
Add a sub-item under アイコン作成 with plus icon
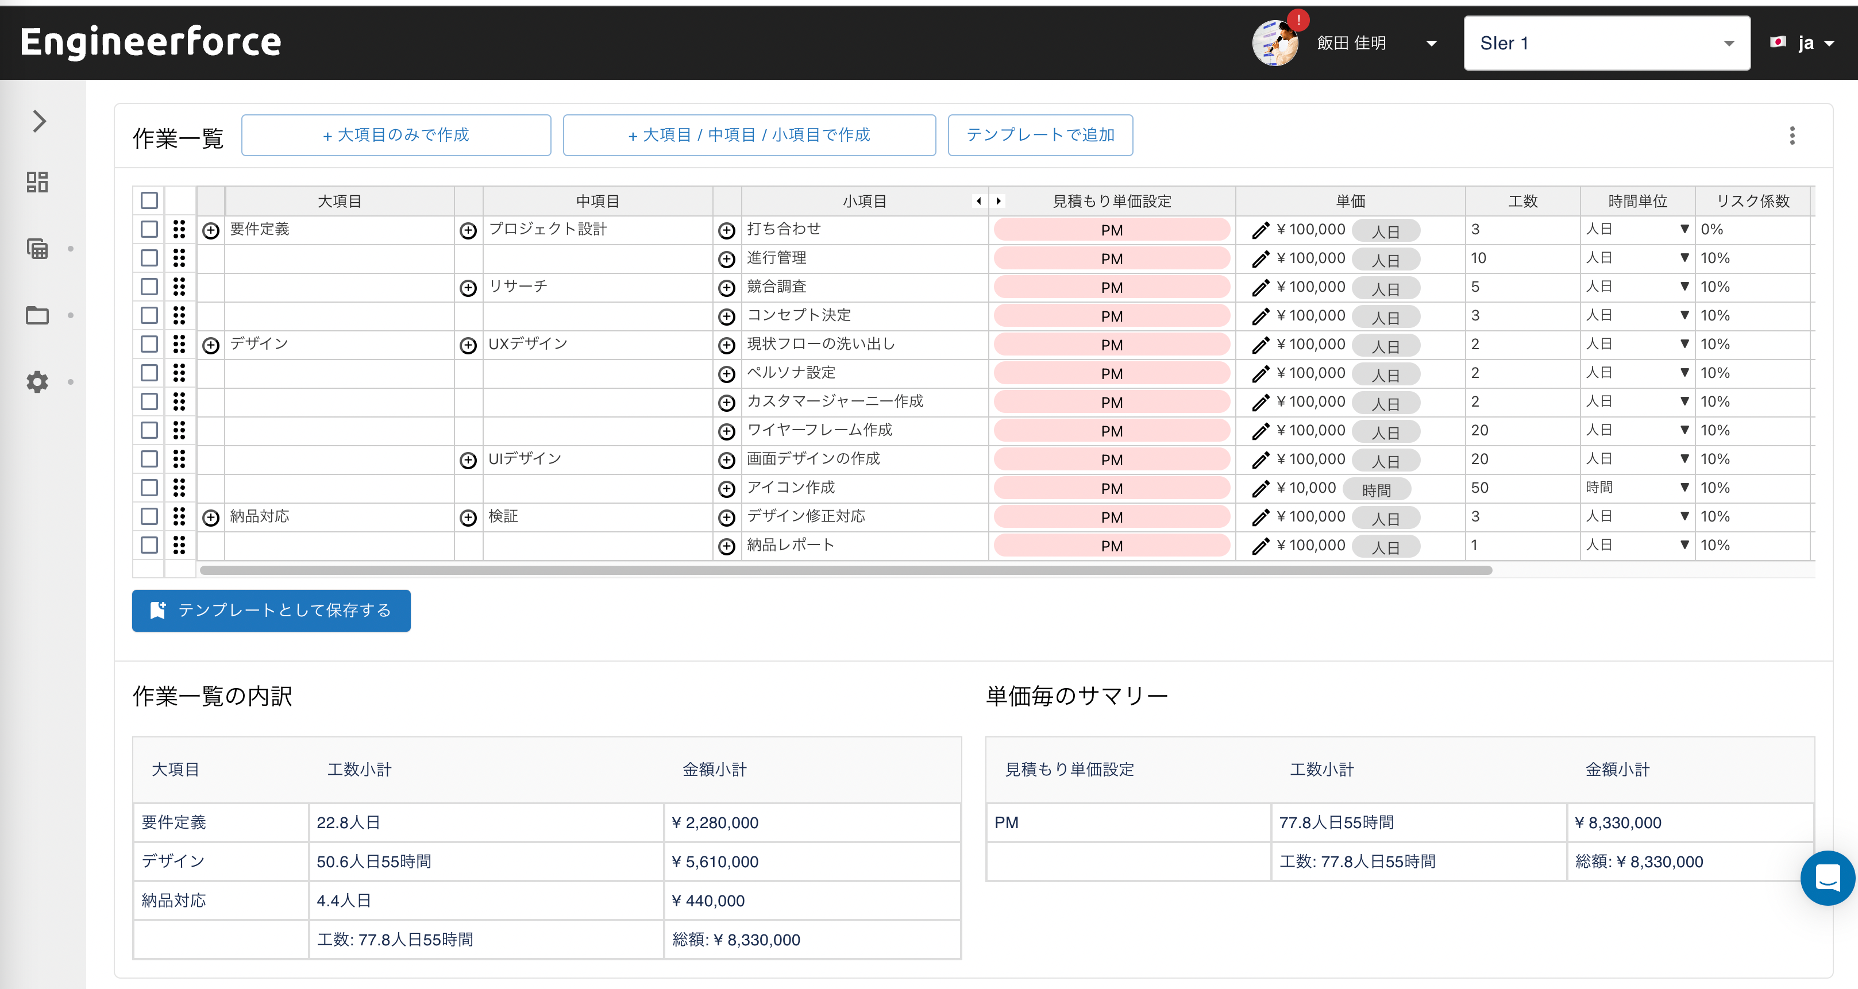pyautogui.click(x=726, y=488)
